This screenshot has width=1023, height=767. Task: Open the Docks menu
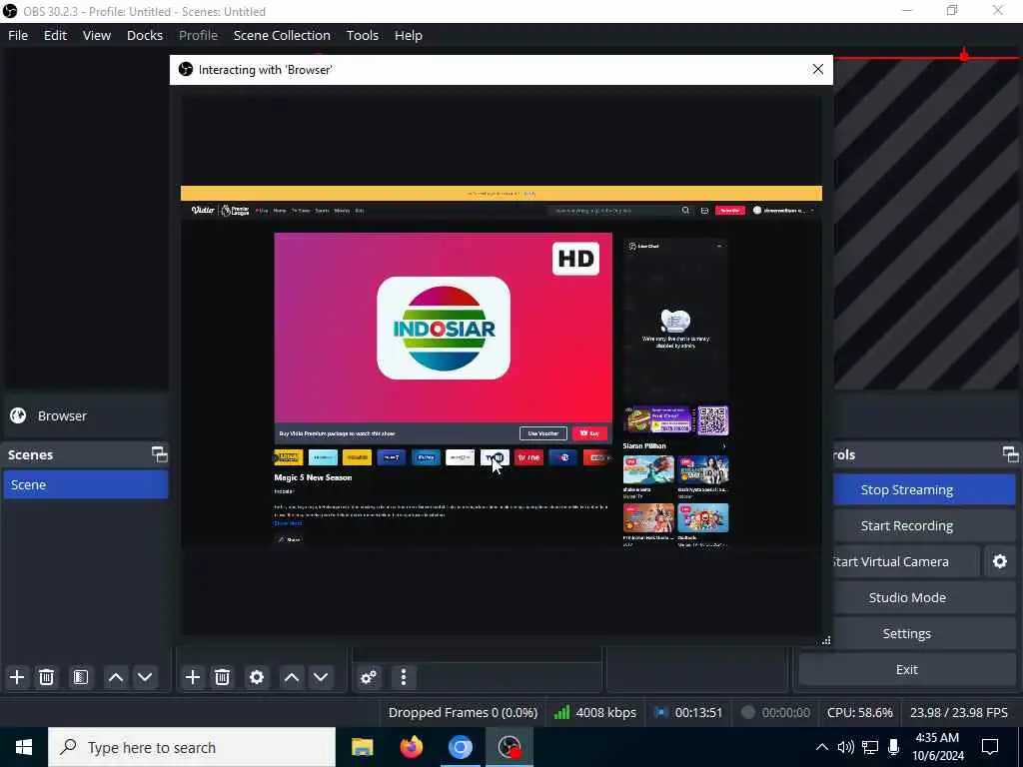pos(145,35)
